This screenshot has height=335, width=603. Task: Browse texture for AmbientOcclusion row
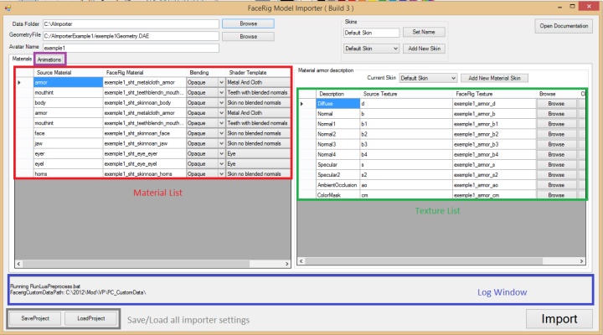556,185
